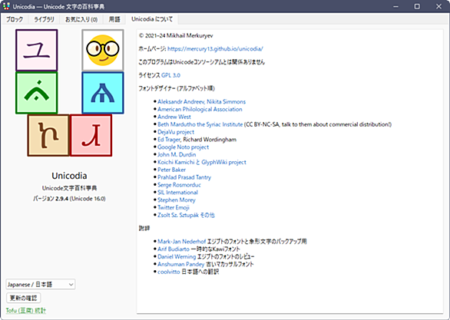Open the Japanese / 日本語 language dropdown

pos(41,285)
